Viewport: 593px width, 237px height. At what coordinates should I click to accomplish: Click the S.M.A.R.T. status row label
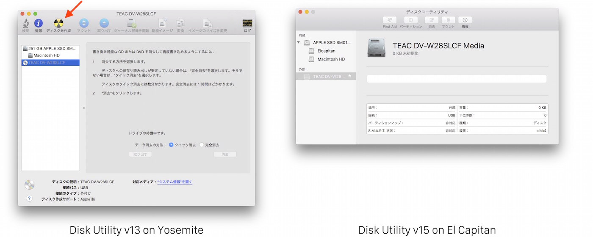pos(382,131)
